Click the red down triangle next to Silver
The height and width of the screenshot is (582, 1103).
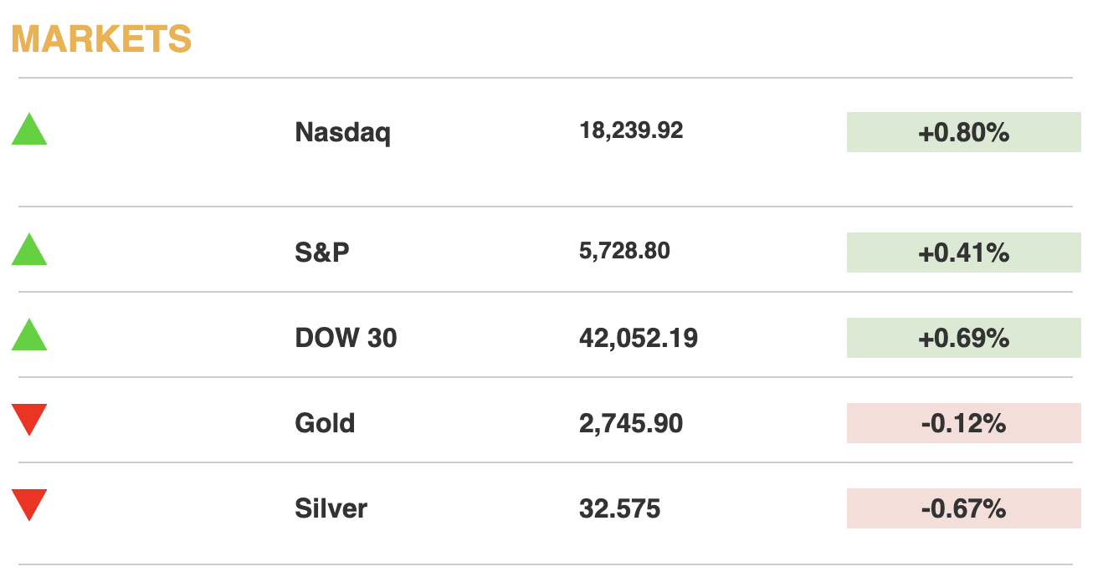click(29, 503)
